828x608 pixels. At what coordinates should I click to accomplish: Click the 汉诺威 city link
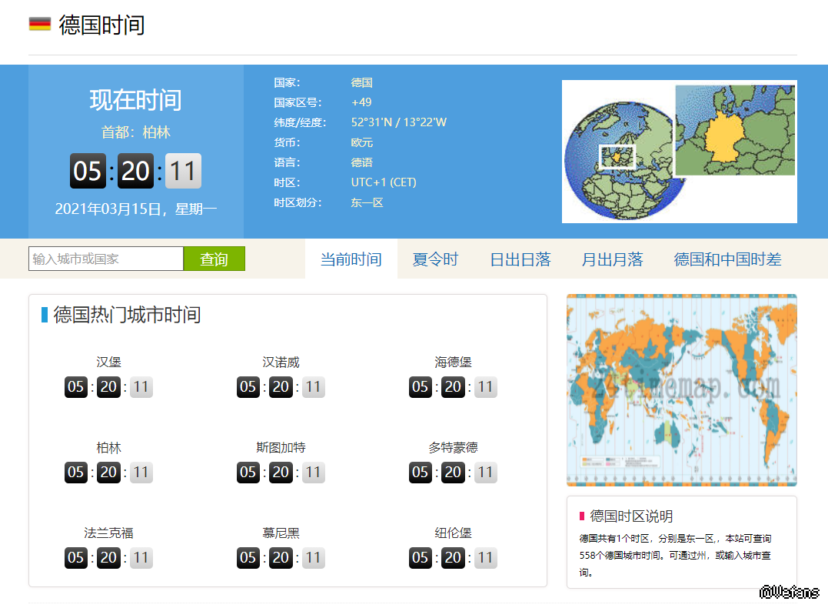[x=281, y=362]
